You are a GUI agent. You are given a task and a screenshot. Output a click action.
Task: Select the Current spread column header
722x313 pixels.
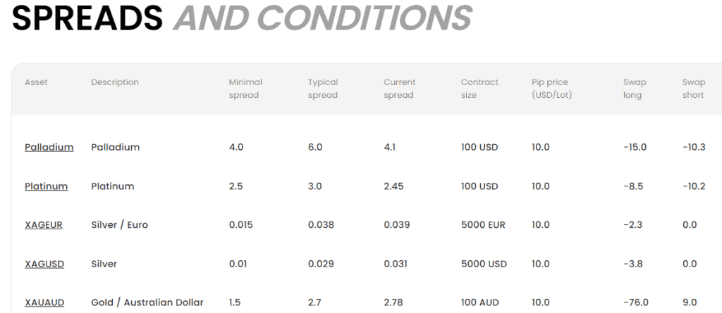[399, 89]
